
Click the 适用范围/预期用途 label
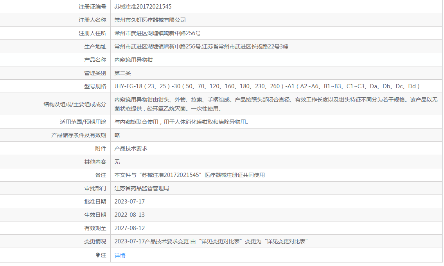click(x=83, y=122)
